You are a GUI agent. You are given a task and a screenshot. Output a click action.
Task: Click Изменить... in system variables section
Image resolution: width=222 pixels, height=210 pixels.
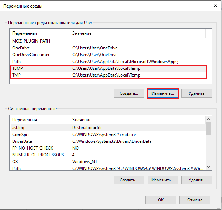point(163,180)
